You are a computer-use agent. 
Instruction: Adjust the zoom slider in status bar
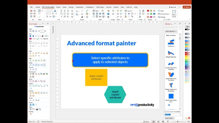click(x=178, y=122)
